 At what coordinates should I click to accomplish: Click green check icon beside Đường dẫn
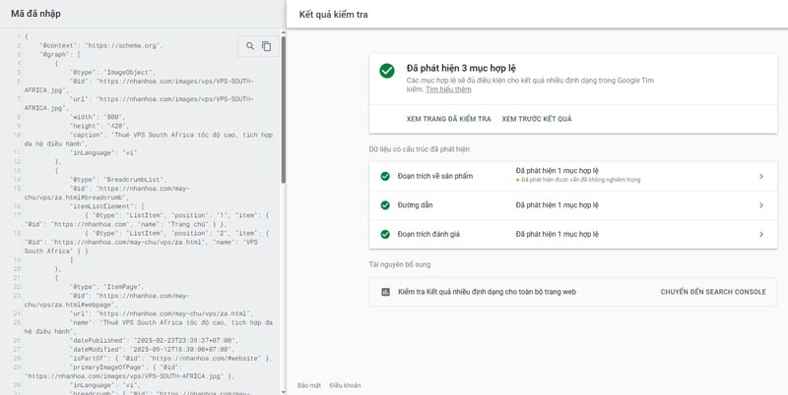pyautogui.click(x=386, y=205)
